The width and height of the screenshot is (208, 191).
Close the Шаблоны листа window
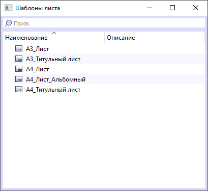coord(196,8)
